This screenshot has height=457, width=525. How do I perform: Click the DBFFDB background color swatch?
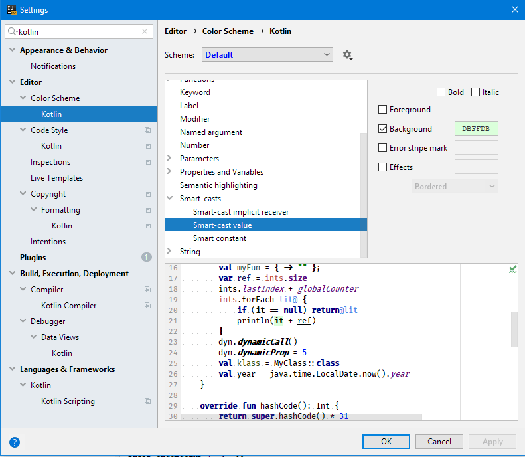476,129
